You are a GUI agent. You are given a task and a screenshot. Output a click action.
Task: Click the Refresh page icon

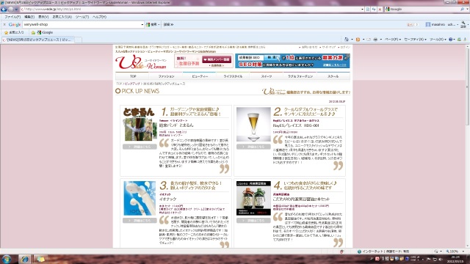click(374, 10)
